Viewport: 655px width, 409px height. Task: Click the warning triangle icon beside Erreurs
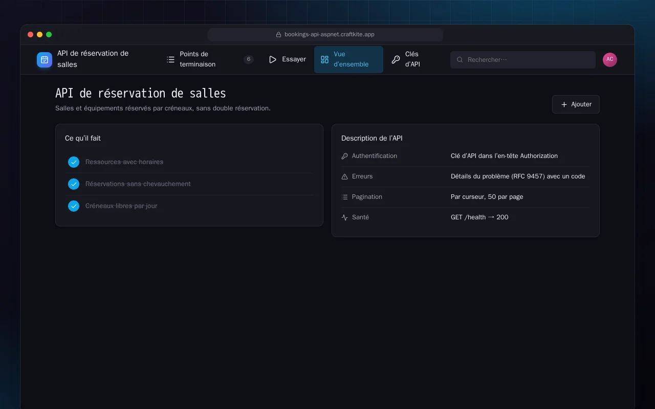[345, 176]
